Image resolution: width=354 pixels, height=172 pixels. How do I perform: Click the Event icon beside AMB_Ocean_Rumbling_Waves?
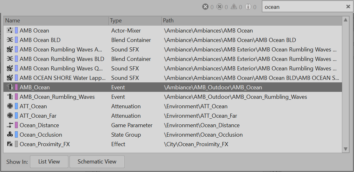pyautogui.click(x=10, y=97)
